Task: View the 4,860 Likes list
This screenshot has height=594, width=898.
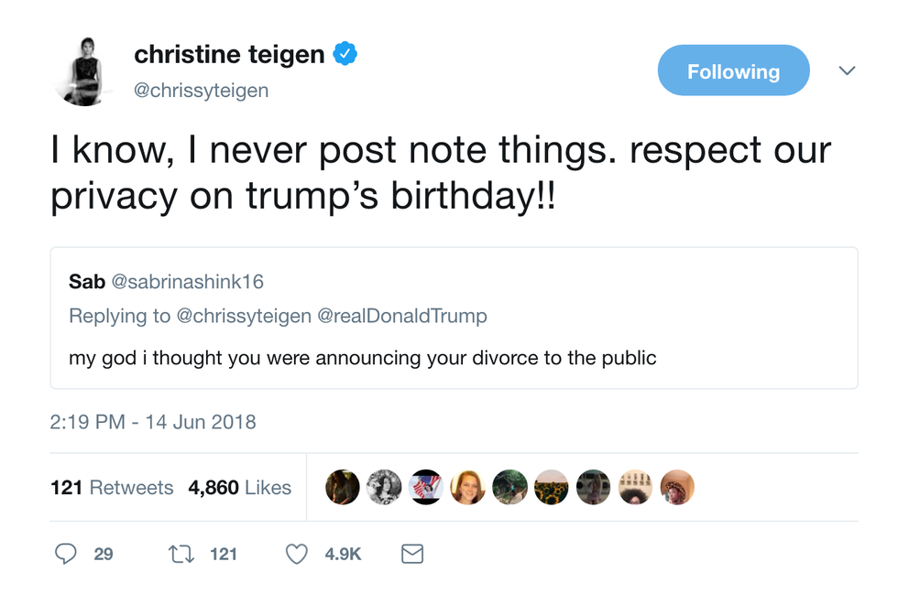Action: 239,488
